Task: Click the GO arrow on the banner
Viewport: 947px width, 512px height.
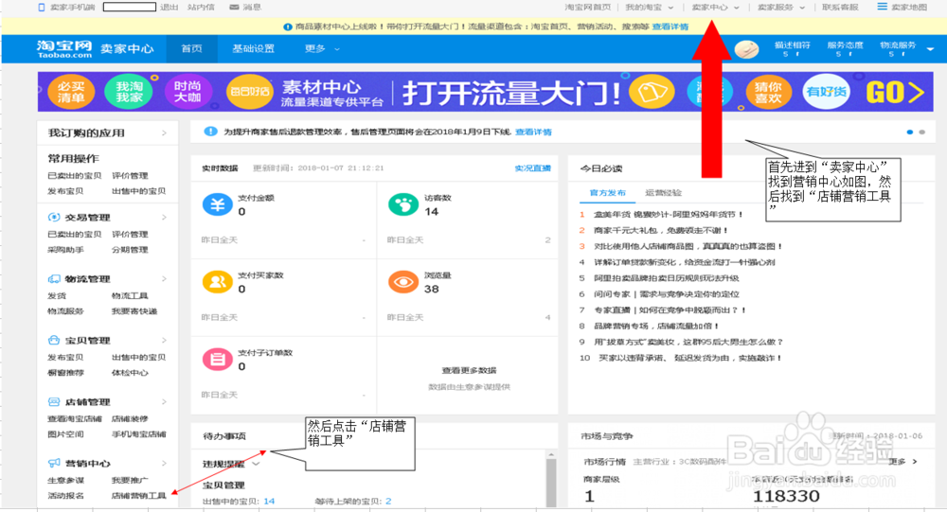Action: tap(895, 93)
